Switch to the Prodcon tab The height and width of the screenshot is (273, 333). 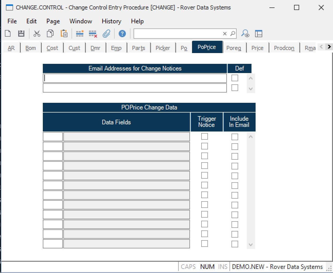(x=284, y=48)
